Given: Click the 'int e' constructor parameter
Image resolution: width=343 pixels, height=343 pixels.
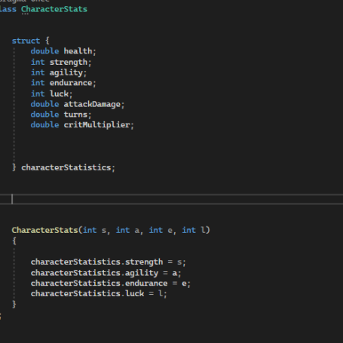Looking at the screenshot, I should pyautogui.click(x=161, y=230).
